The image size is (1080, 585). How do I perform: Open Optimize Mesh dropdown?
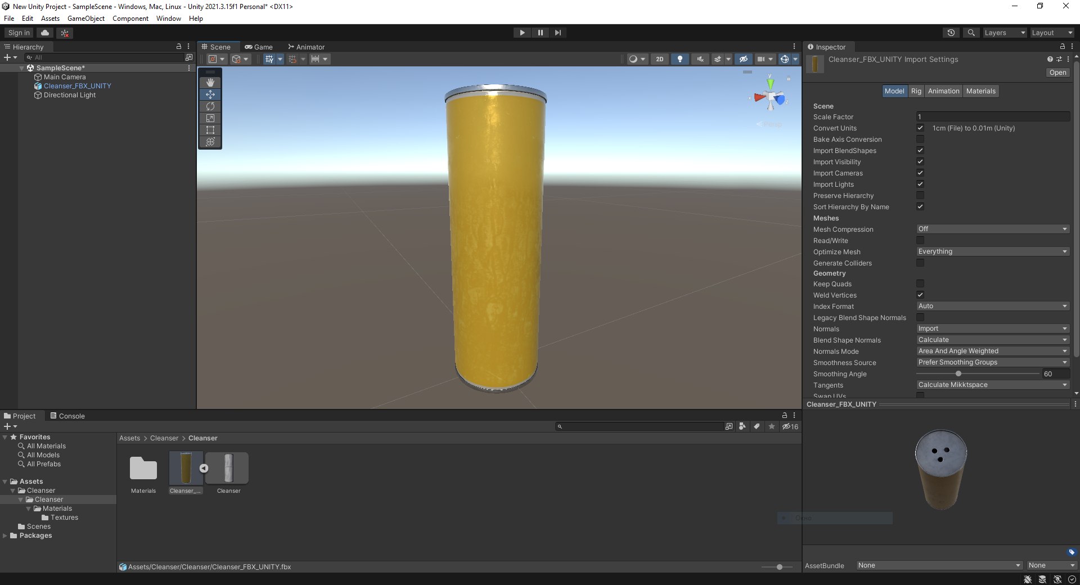[x=993, y=251]
